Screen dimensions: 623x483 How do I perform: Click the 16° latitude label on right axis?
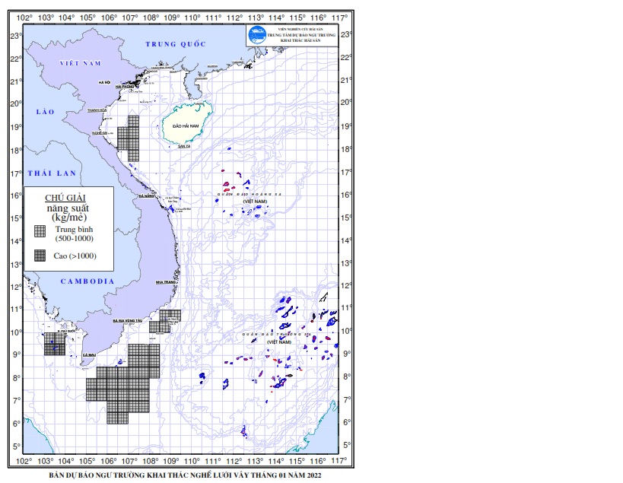[x=346, y=195]
